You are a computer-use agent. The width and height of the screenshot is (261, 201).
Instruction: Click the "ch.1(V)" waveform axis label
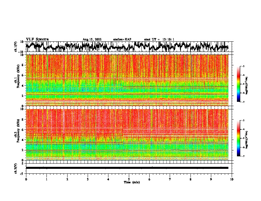16,47
